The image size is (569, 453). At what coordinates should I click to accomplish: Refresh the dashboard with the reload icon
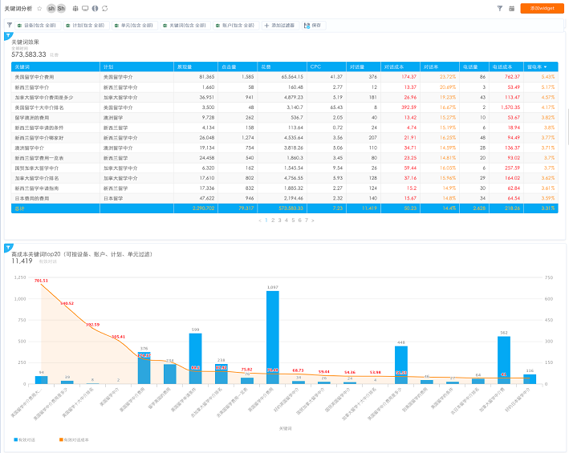(105, 8)
